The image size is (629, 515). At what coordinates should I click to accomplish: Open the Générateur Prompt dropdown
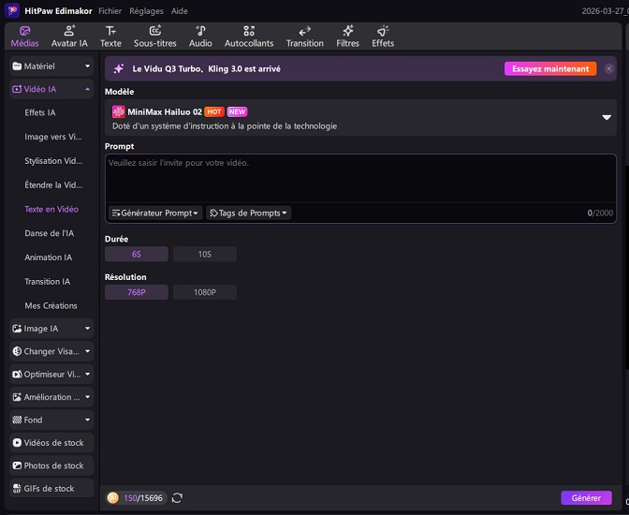(155, 213)
